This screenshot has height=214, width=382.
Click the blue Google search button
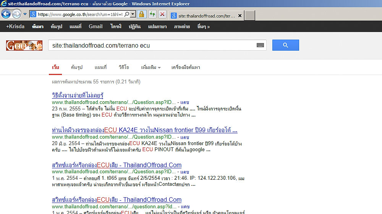[285, 45]
